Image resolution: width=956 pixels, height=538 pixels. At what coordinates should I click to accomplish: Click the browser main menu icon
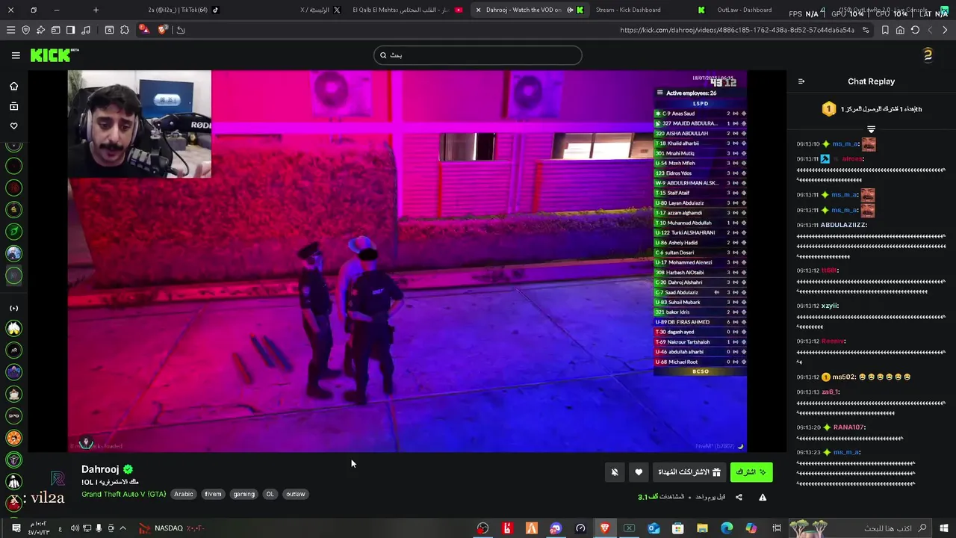pyautogui.click(x=10, y=30)
